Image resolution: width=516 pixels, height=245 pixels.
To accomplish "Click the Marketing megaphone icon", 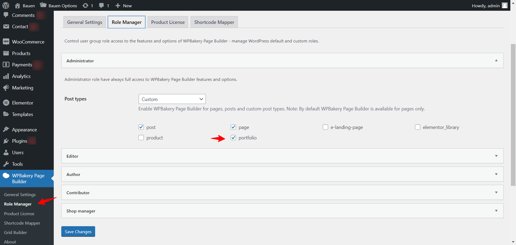I will click(x=6, y=88).
